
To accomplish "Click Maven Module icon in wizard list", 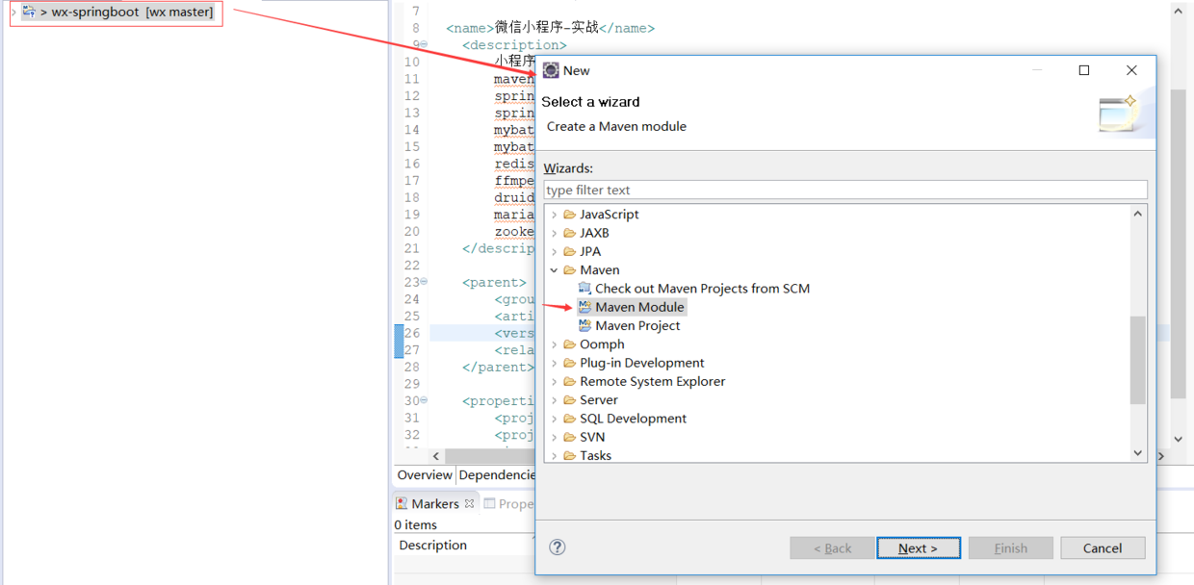I will 584,307.
